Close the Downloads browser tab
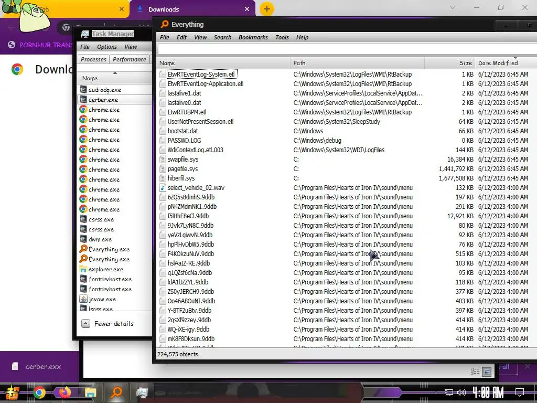Viewport: 537px width, 403px height. click(247, 9)
